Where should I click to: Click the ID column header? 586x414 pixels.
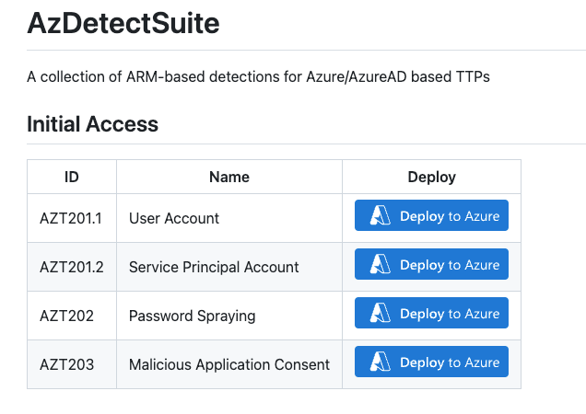click(71, 177)
